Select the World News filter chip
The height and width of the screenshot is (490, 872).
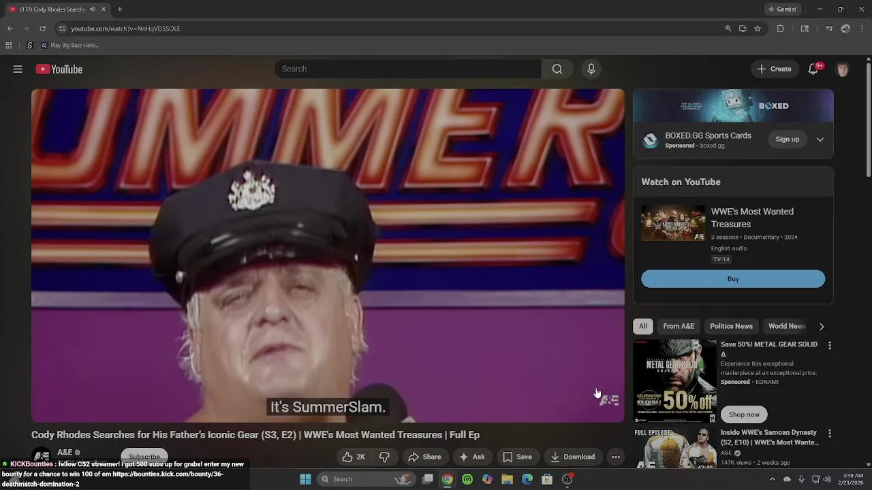pyautogui.click(x=787, y=327)
